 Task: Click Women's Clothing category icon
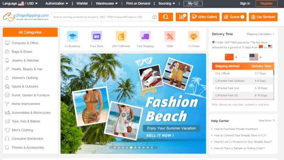click(7, 78)
